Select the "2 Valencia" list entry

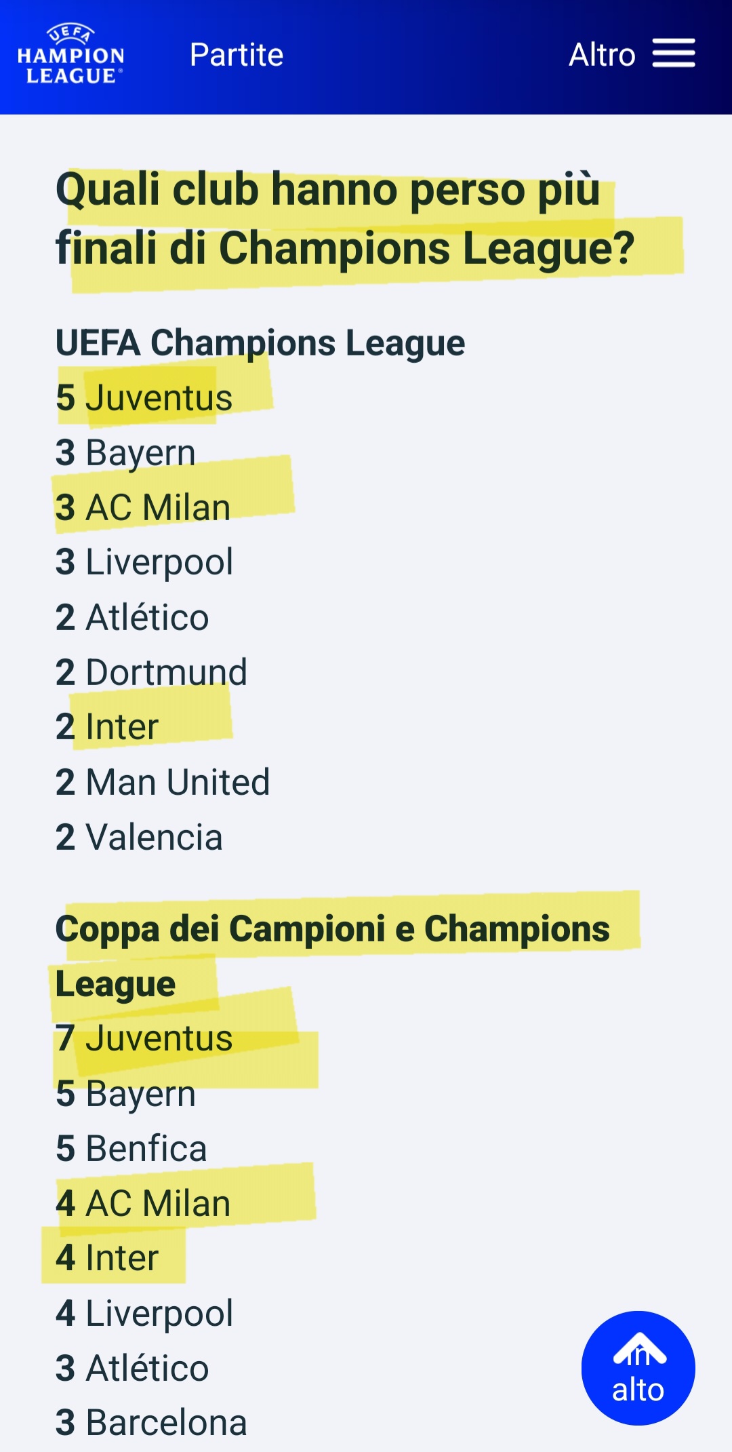[139, 837]
